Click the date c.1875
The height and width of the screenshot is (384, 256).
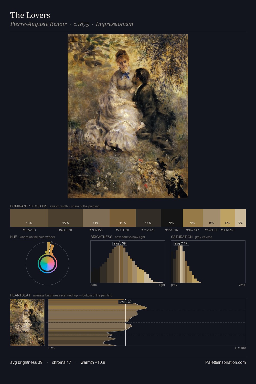tap(81, 24)
